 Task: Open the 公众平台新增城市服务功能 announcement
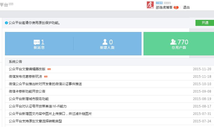click(x=28, y=99)
